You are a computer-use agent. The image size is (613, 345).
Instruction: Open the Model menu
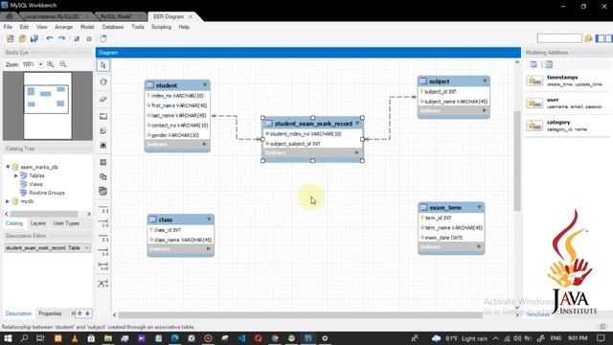(87, 27)
